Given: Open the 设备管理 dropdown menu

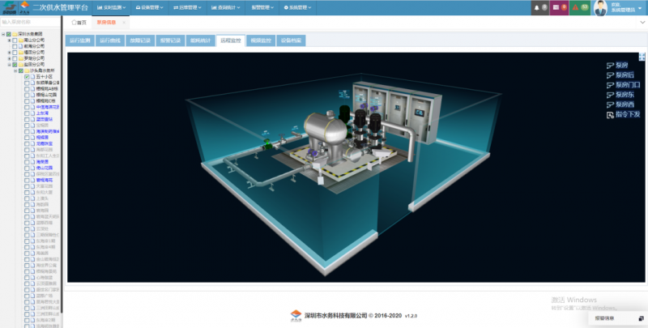Looking at the screenshot, I should pos(147,7).
